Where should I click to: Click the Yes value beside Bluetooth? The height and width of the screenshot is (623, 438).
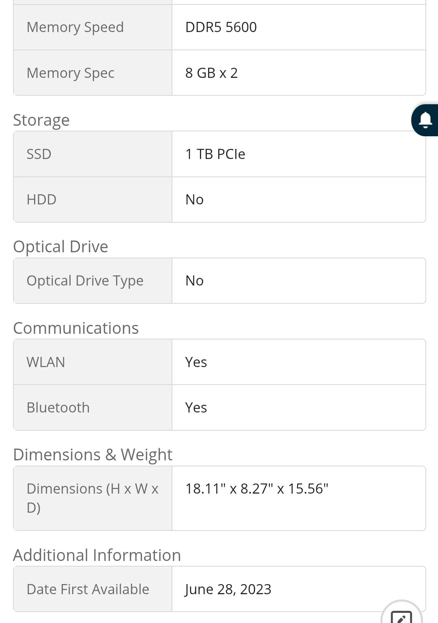(x=196, y=408)
